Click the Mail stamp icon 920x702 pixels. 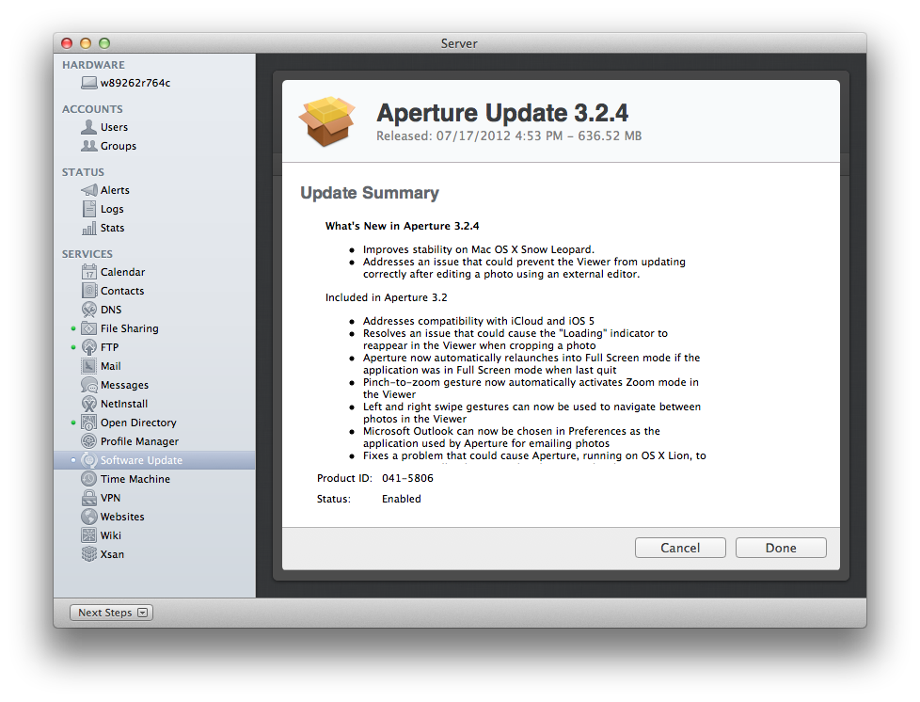(89, 366)
